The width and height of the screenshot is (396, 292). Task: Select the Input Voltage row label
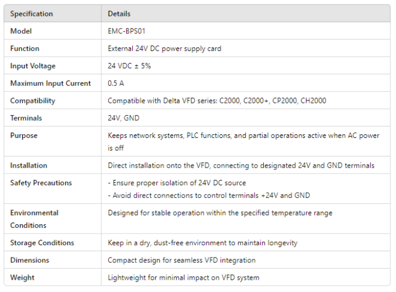(x=33, y=66)
